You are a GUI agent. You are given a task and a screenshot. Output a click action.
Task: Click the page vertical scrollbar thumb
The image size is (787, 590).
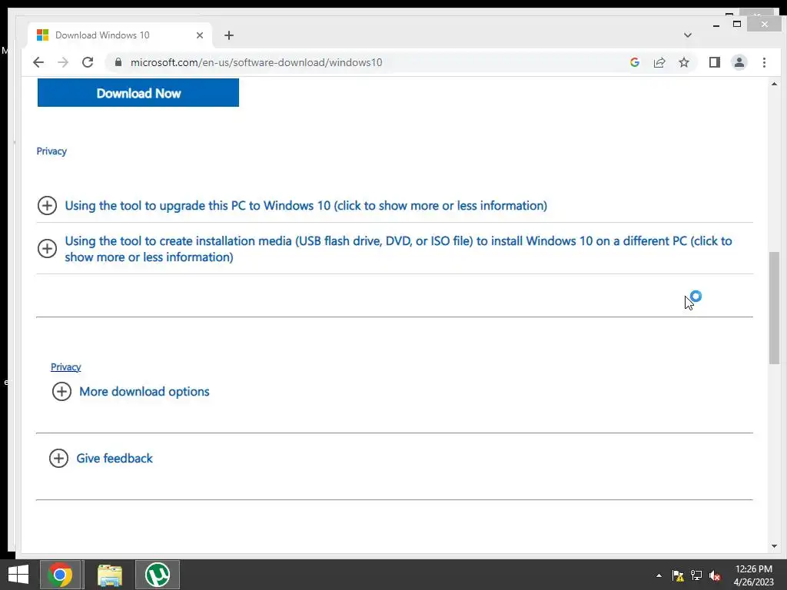click(774, 307)
